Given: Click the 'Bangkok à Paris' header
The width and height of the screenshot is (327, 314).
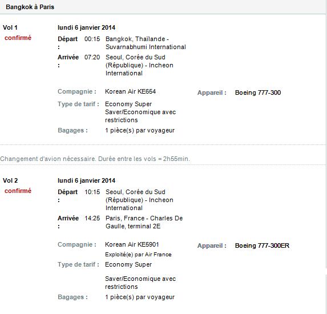Looking at the screenshot, I should pyautogui.click(x=30, y=7).
